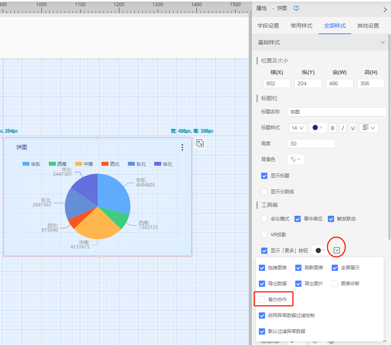The height and width of the screenshot is (345, 391).
Task: Click the boxed arrow beside the 更多 color
Action: [337, 250]
